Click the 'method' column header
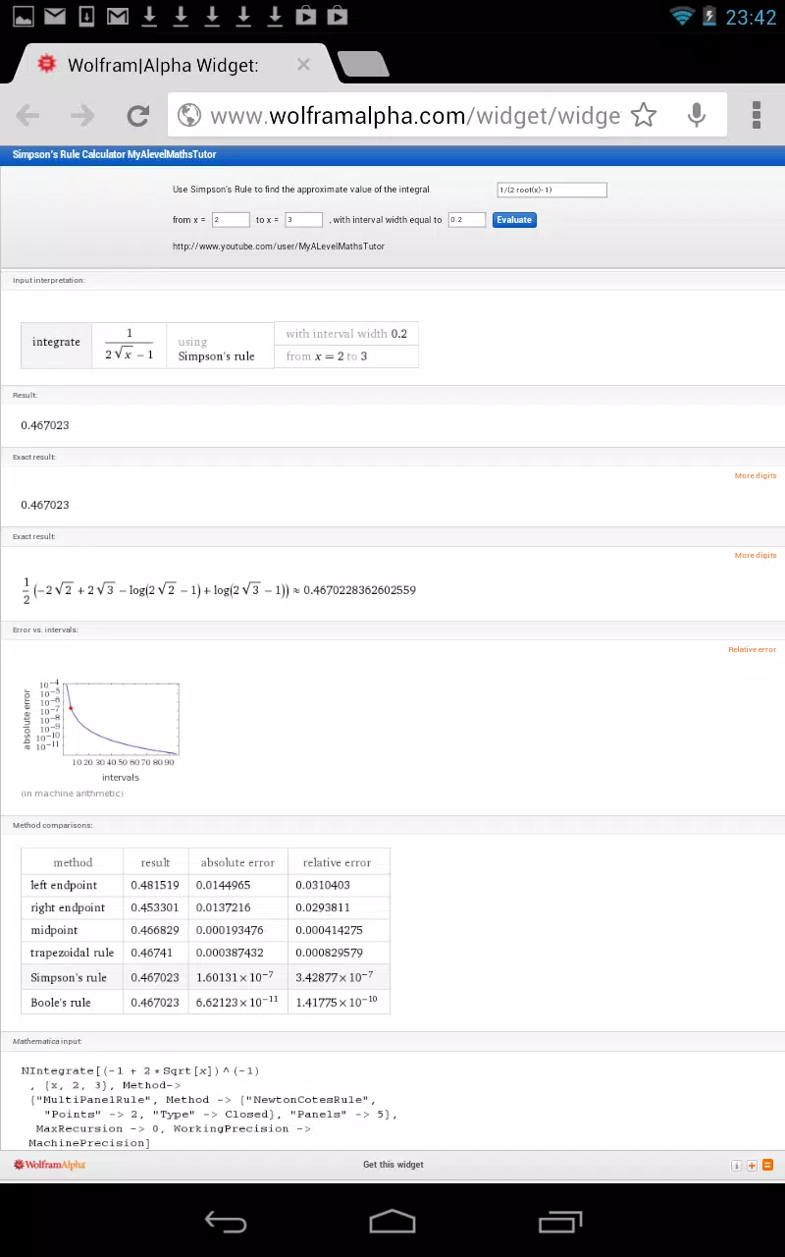This screenshot has width=785, height=1257. point(73,862)
